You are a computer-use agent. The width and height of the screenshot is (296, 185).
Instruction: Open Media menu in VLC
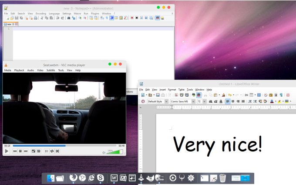coord(7,70)
